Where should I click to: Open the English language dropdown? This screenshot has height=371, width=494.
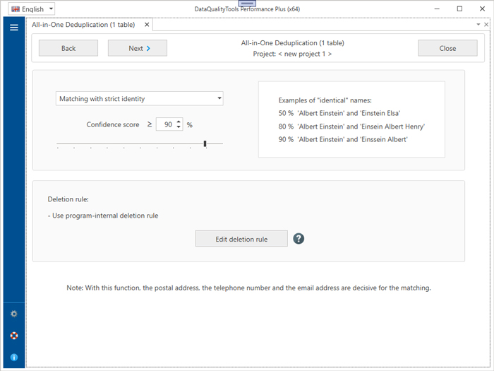pyautogui.click(x=32, y=9)
